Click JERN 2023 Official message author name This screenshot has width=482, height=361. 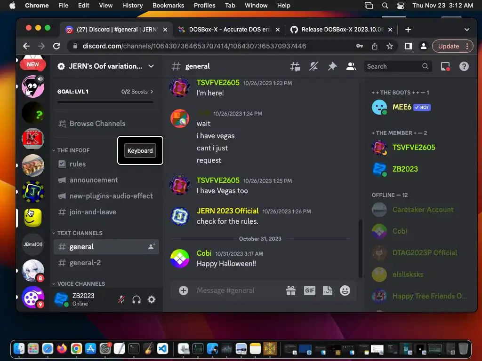coord(227,211)
